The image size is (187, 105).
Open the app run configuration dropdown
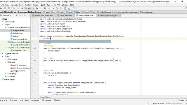[x=30, y=8]
